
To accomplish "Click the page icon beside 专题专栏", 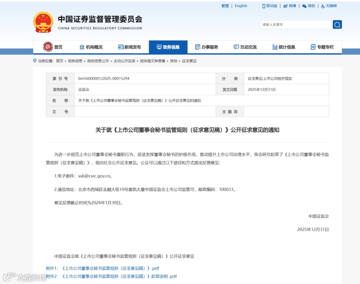I will click(313, 47).
